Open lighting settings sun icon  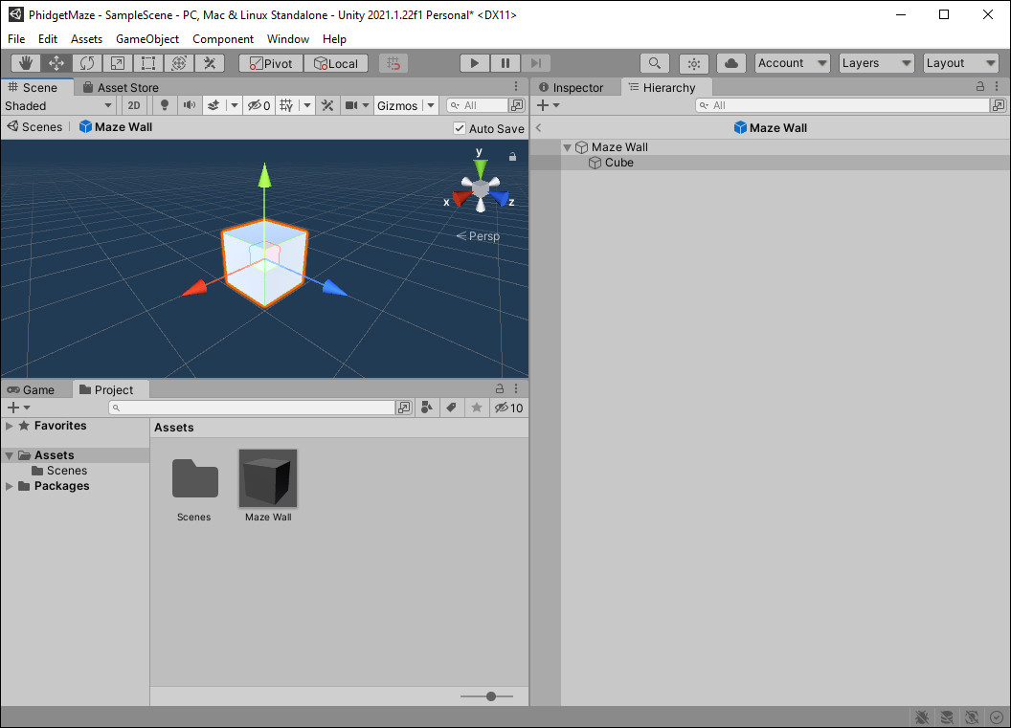click(694, 63)
